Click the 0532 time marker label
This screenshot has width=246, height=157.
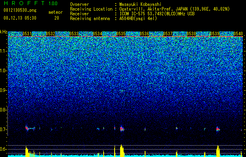point(50,34)
